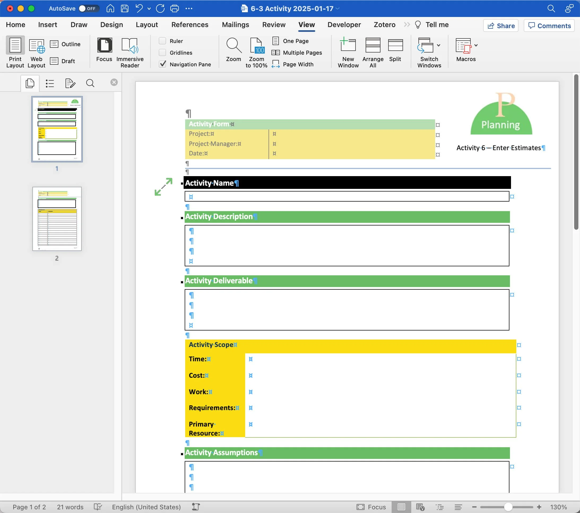Save the document with the floppy disk icon
The height and width of the screenshot is (513, 580).
click(x=124, y=8)
